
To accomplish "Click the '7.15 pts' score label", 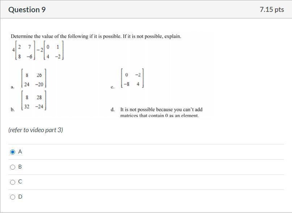I will coord(272,10).
